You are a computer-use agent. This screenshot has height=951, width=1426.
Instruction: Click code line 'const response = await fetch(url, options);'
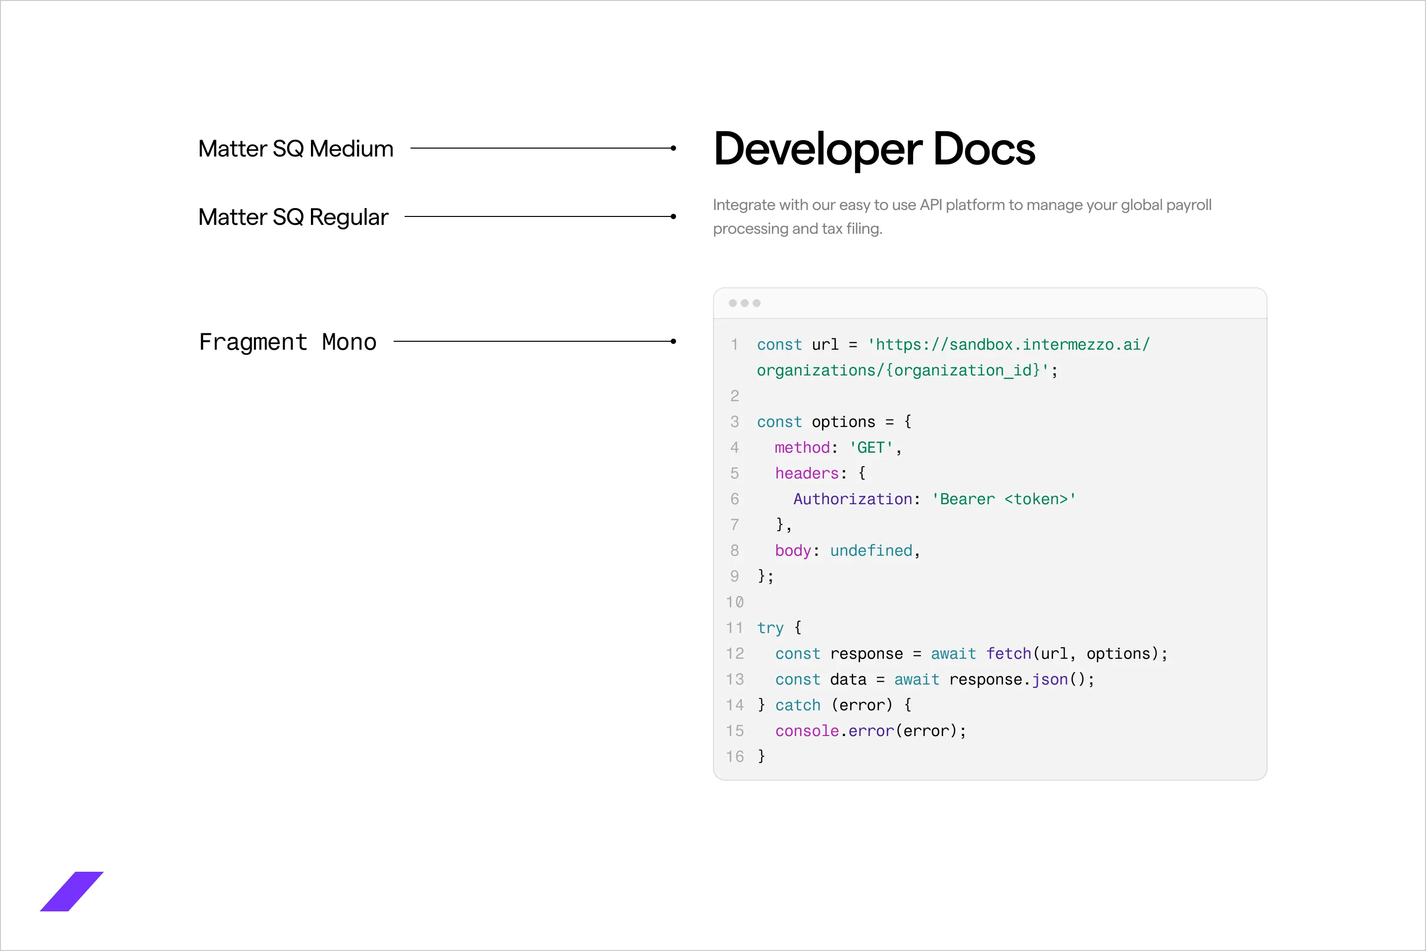[971, 654]
